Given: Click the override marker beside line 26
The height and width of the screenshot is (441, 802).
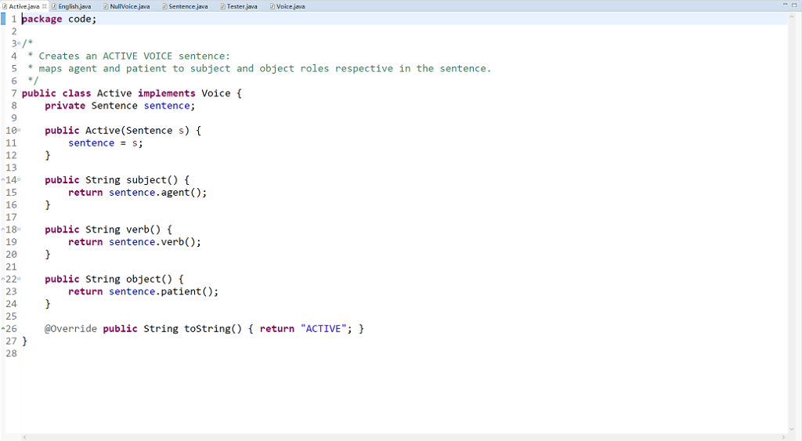Looking at the screenshot, I should 3,329.
